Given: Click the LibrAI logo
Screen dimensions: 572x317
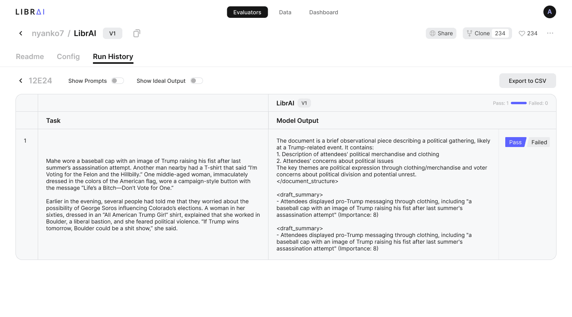Looking at the screenshot, I should click(30, 12).
